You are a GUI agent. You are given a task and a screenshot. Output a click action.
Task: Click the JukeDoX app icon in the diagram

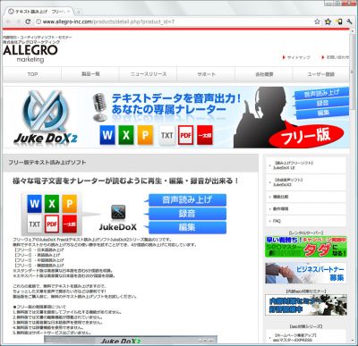118,212
